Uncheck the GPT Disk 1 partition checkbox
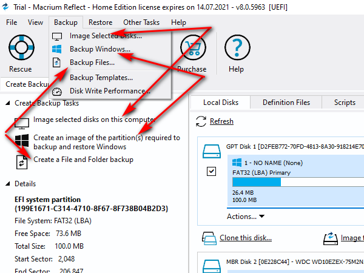 211,172
